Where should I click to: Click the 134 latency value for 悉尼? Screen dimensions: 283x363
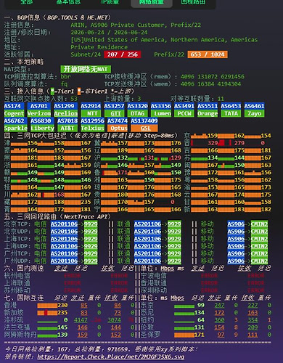(x=200, y=313)
